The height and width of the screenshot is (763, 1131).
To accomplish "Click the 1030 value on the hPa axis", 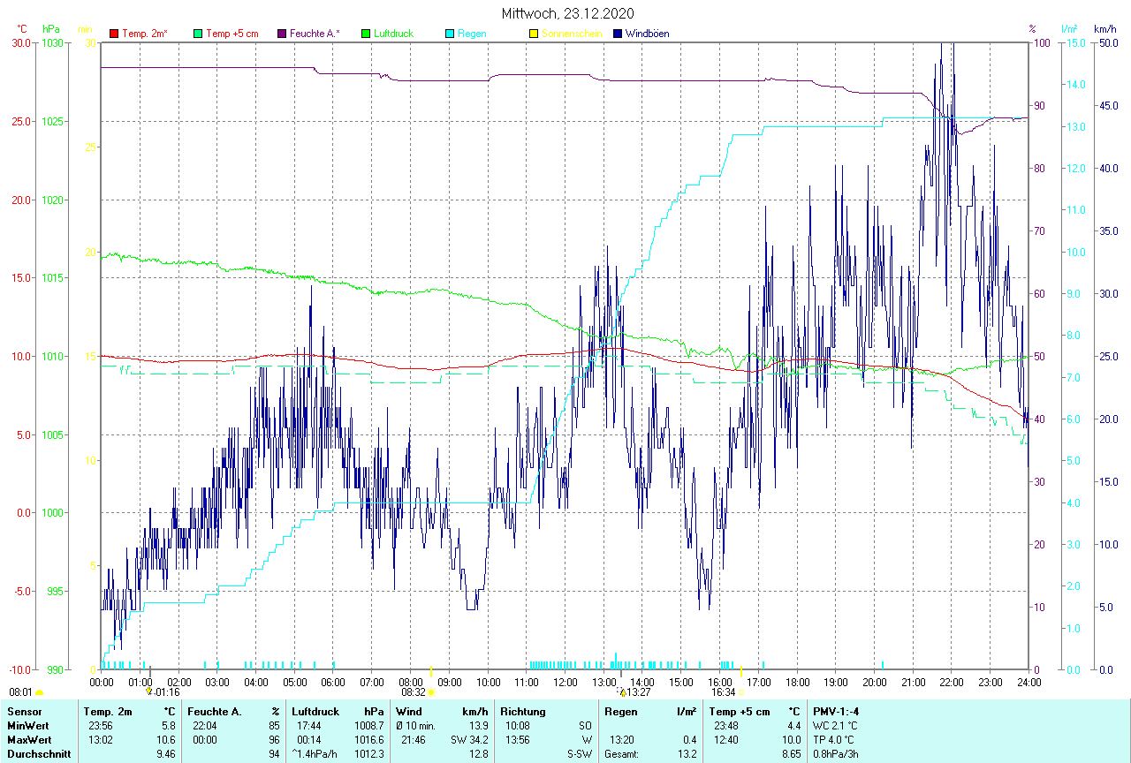I will coord(52,42).
